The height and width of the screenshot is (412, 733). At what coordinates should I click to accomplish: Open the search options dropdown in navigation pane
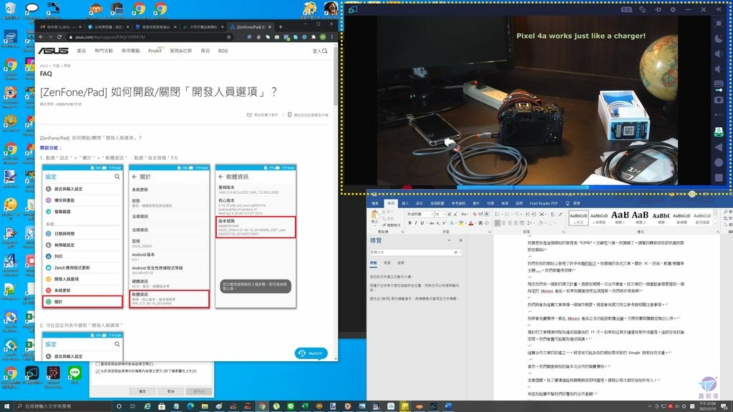pos(461,252)
